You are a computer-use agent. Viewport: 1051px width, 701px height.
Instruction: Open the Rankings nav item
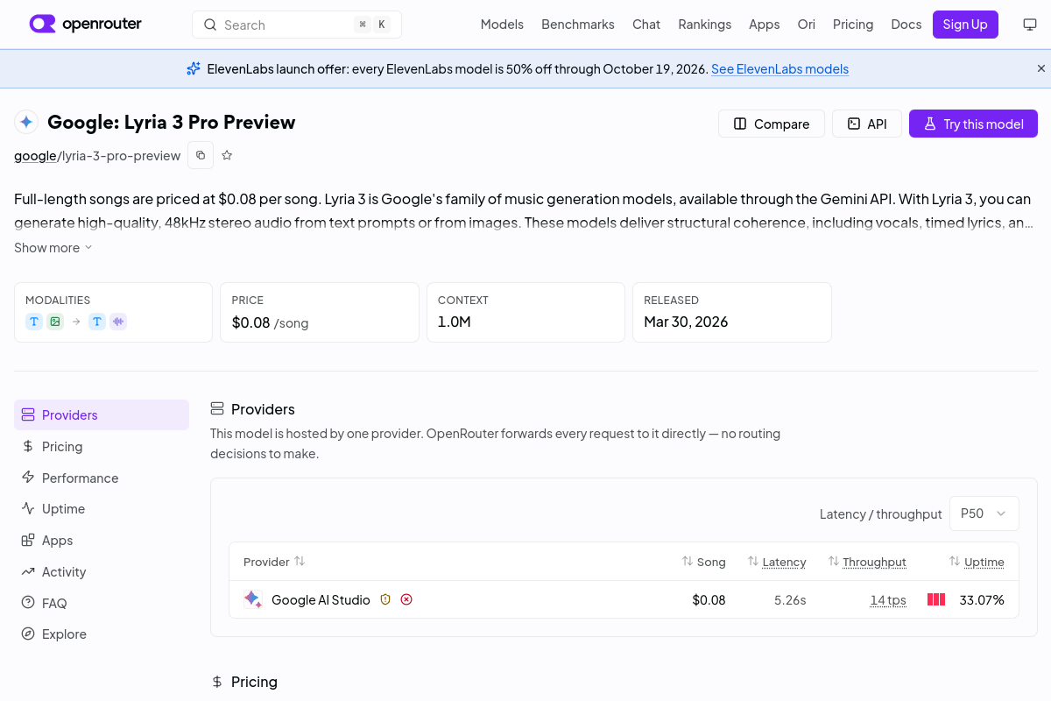click(x=704, y=25)
